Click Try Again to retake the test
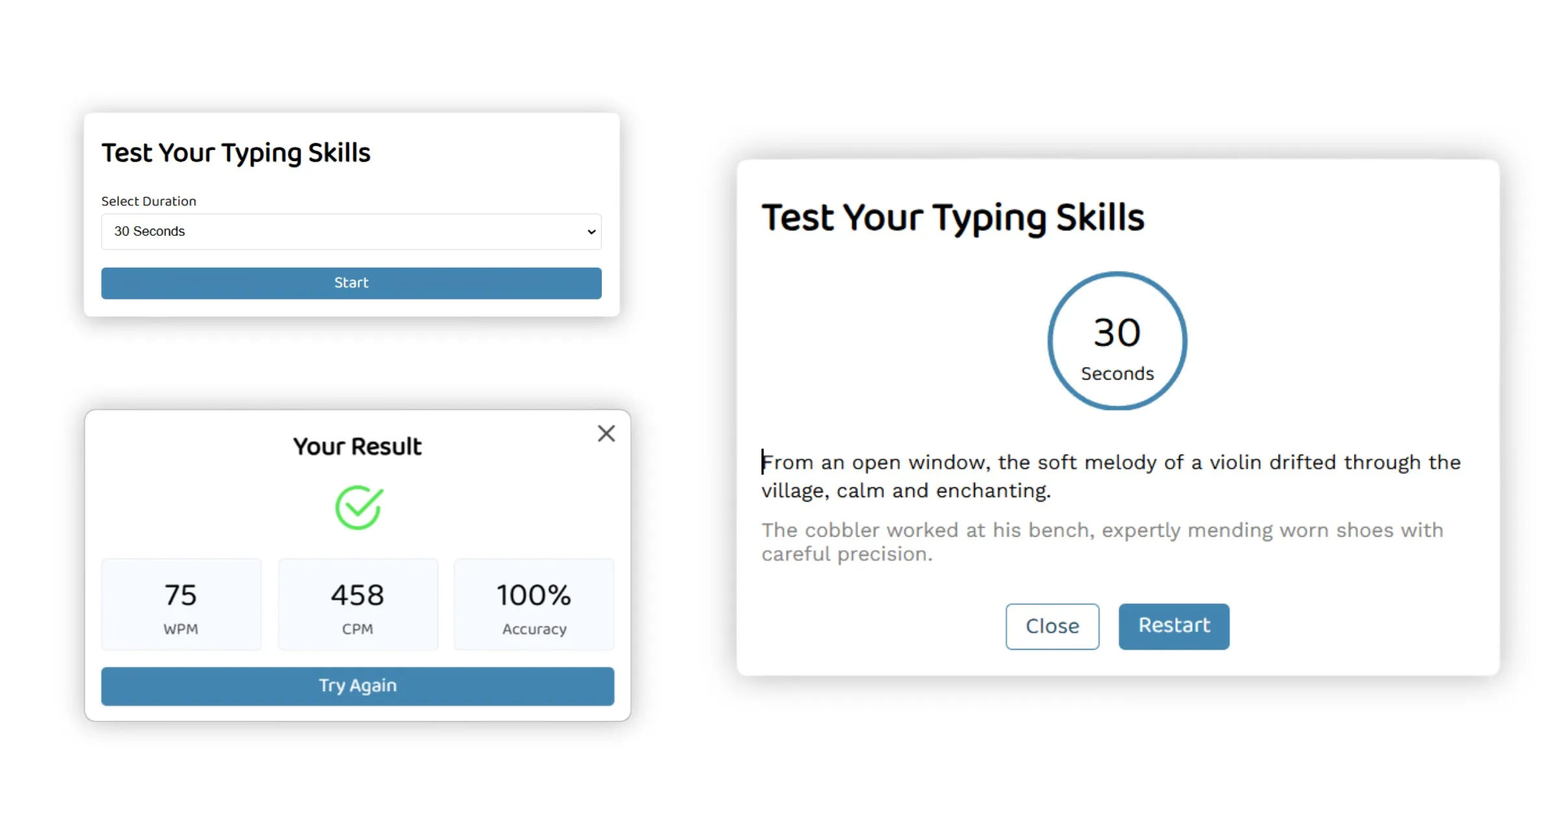This screenshot has height=816, width=1560. 357,685
